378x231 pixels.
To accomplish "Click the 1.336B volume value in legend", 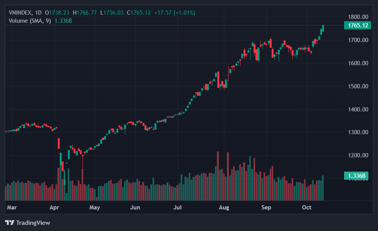I will (64, 20).
